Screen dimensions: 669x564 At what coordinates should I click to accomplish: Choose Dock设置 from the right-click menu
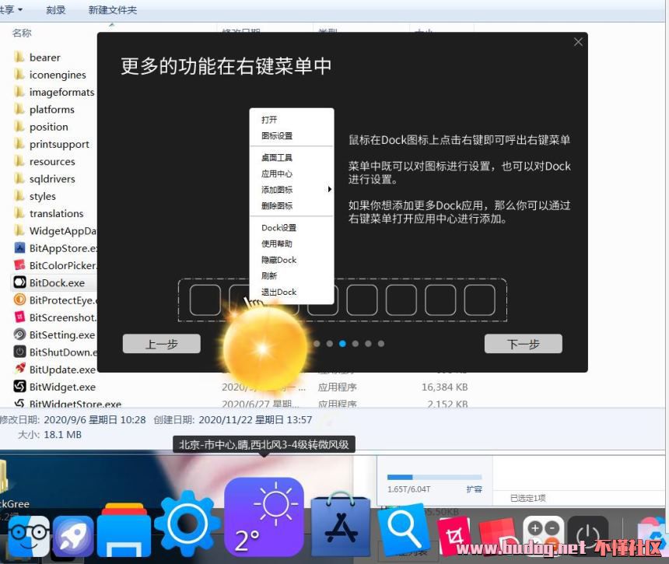point(278,228)
